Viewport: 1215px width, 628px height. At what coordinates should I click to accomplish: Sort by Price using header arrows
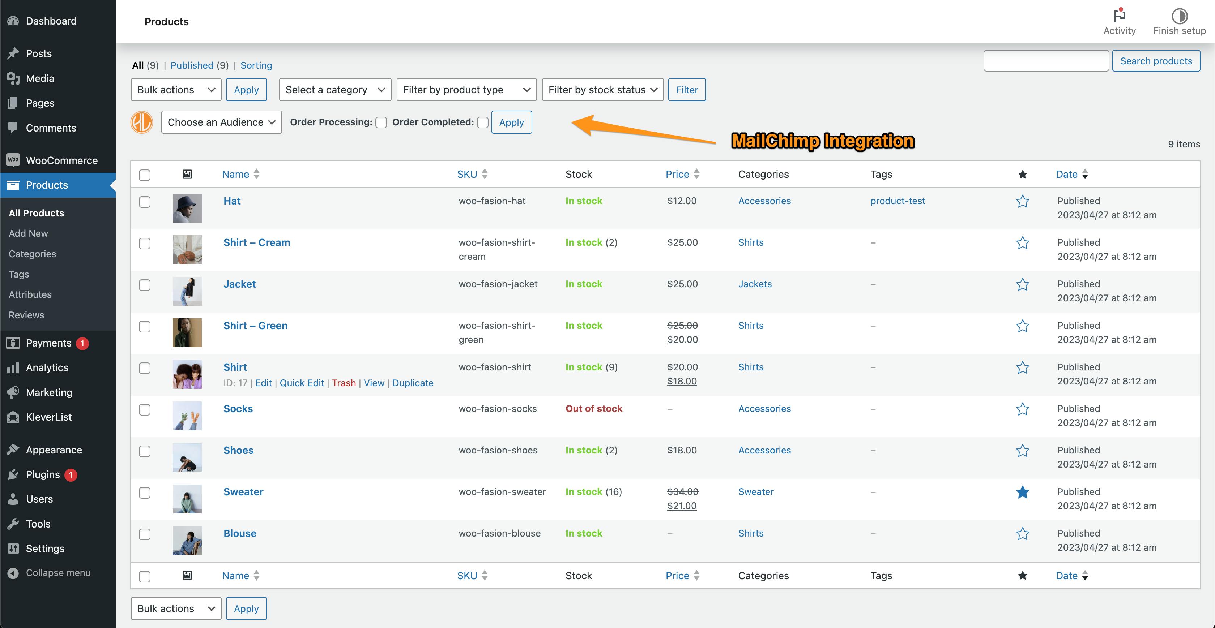696,174
